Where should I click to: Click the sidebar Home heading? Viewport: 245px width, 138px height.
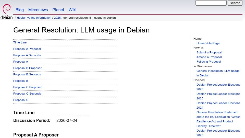(x=198, y=39)
